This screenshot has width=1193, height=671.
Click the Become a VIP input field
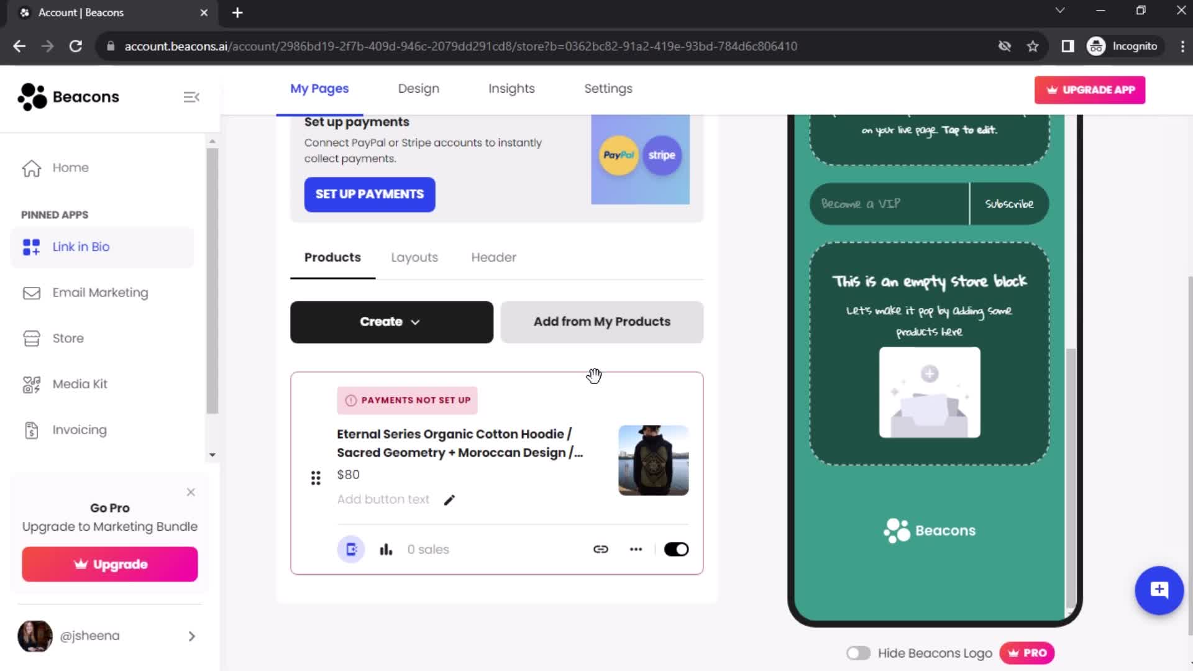[x=889, y=203]
